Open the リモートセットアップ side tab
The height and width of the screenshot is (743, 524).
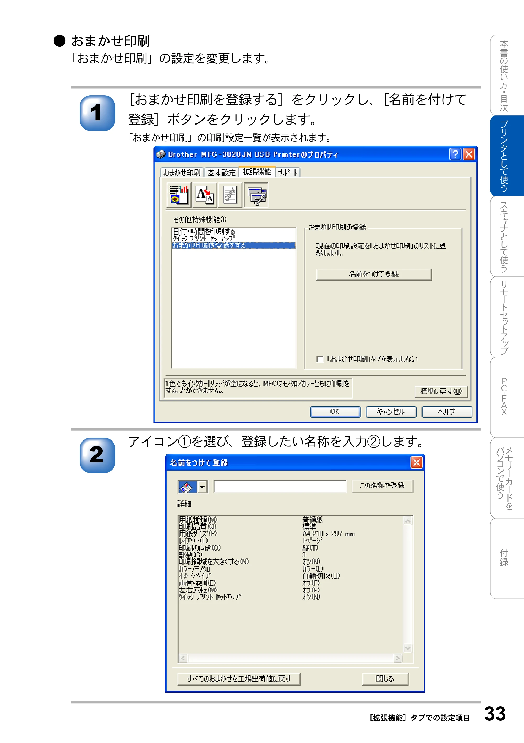click(507, 317)
